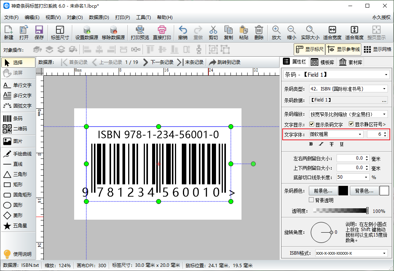Select the 手绘曲线 freehand curve tool

17,154
